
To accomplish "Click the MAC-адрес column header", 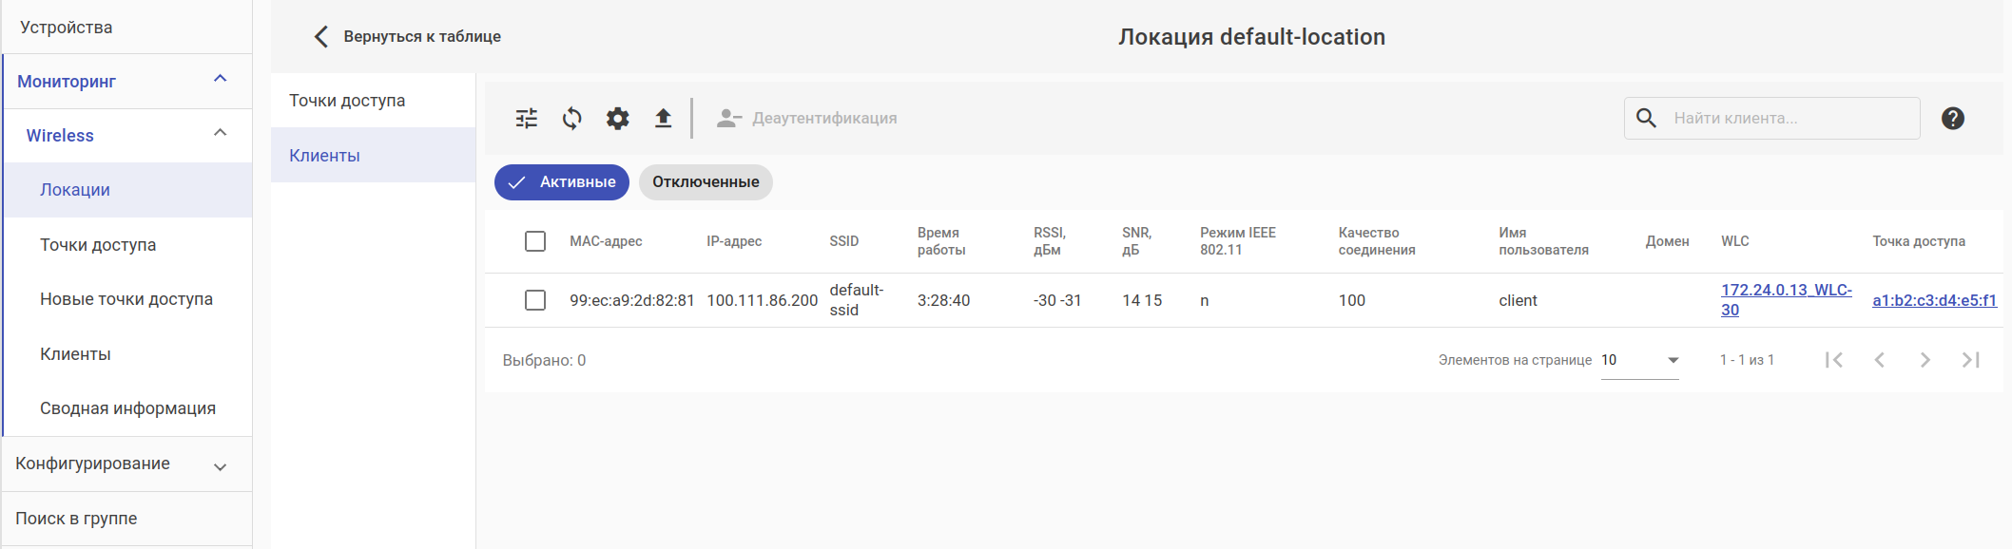I will (606, 241).
